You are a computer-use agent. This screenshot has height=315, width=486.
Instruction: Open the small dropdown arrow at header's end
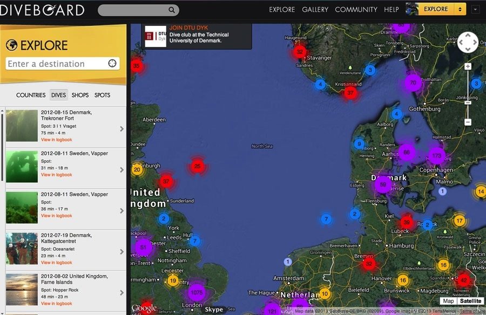[x=475, y=10]
